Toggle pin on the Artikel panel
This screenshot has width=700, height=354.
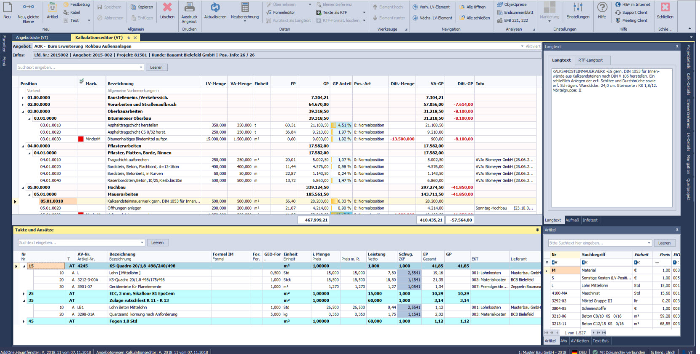tap(677, 230)
